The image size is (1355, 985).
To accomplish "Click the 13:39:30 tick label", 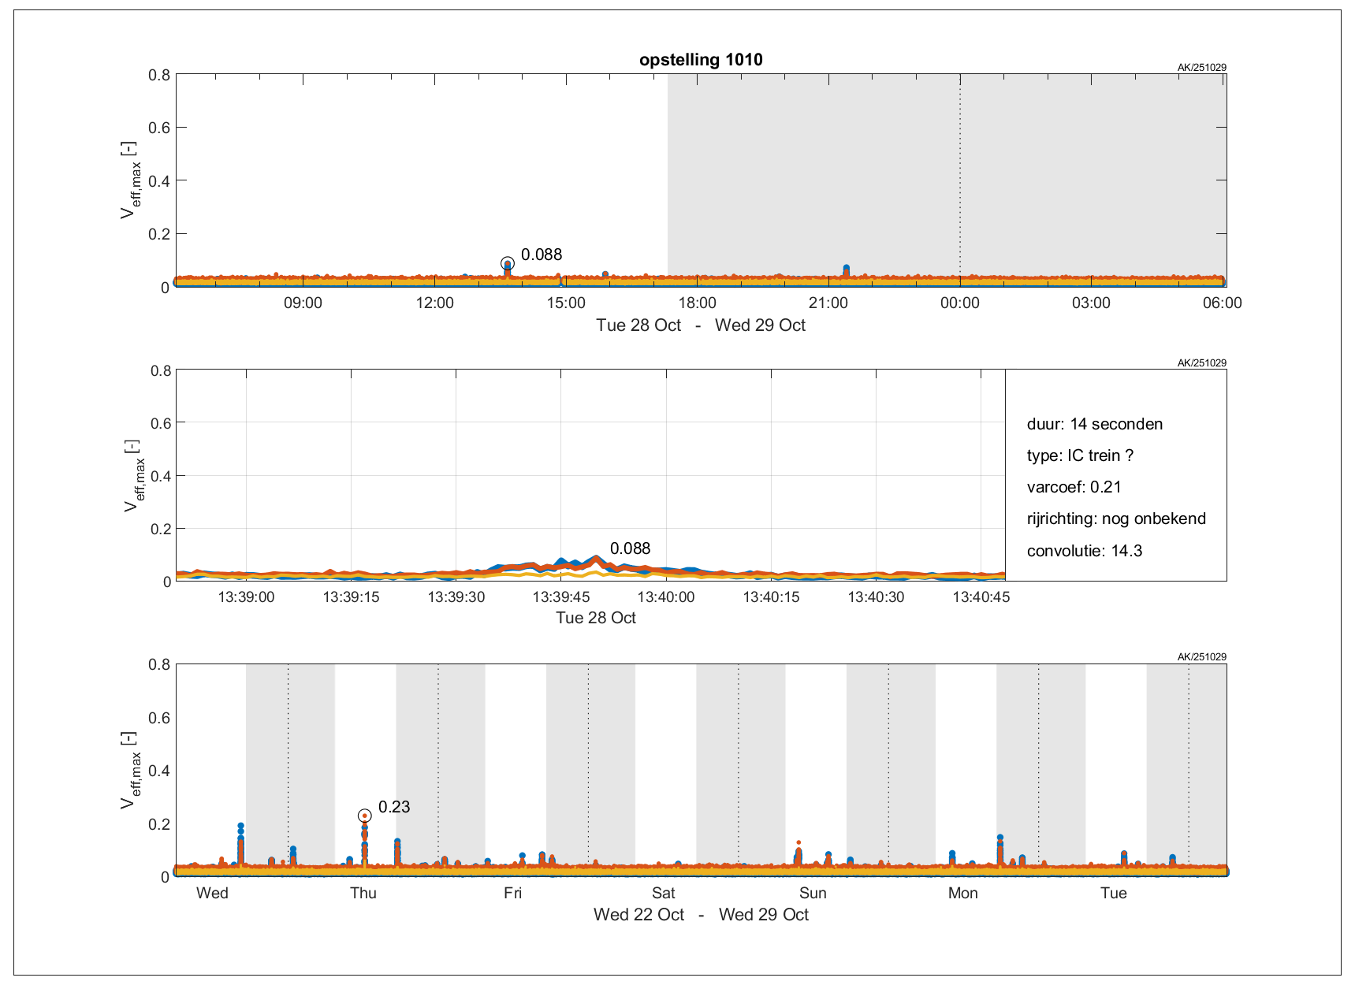I will point(456,597).
